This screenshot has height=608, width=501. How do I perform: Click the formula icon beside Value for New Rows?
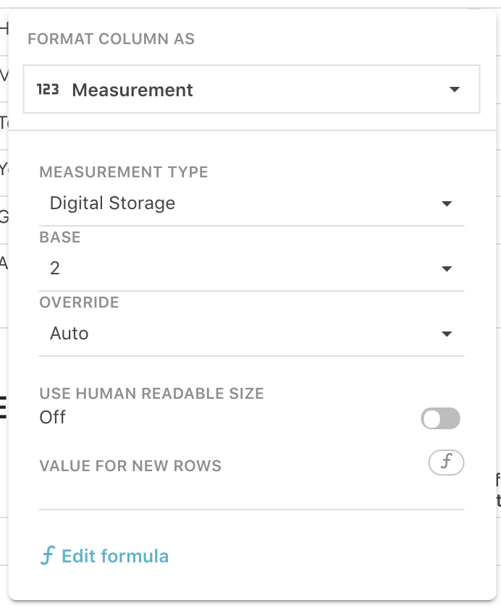point(446,463)
